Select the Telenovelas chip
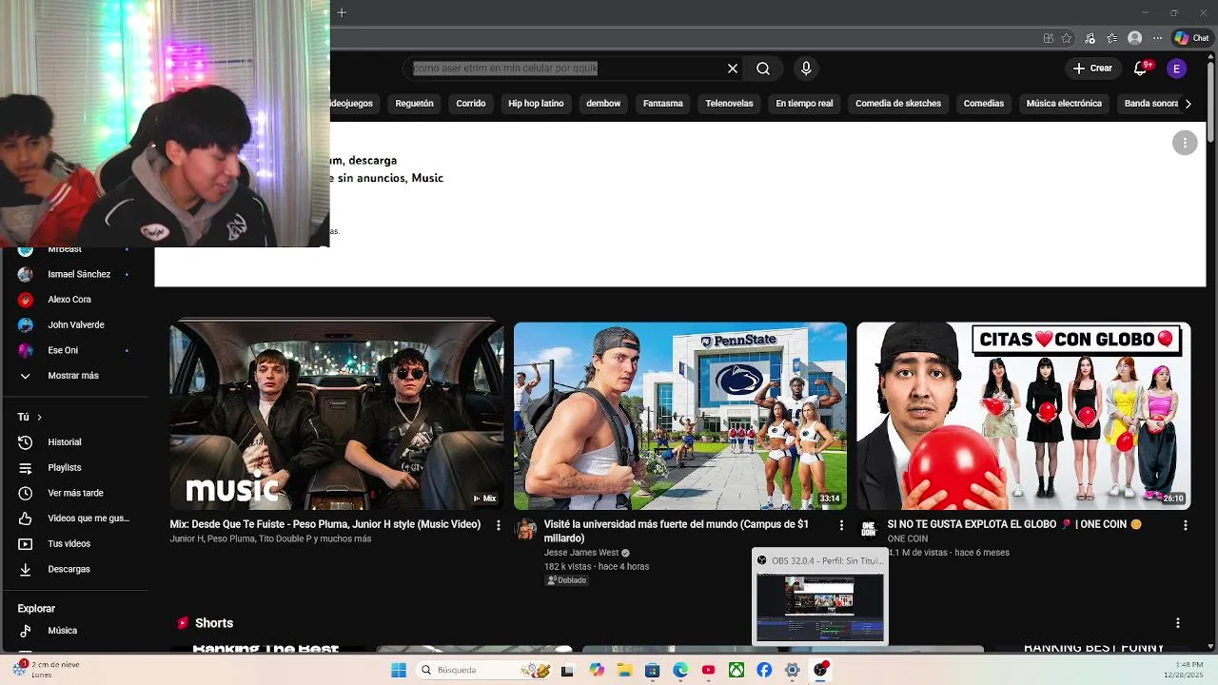 [729, 104]
